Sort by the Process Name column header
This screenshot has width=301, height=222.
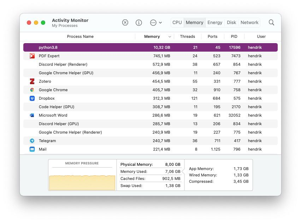[80, 36]
